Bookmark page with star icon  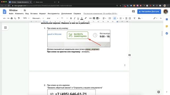click(x=120, y=6)
